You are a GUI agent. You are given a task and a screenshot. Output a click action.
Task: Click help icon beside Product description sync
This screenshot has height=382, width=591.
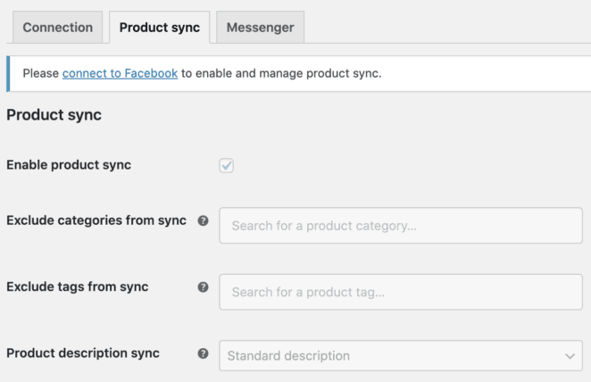(x=203, y=353)
